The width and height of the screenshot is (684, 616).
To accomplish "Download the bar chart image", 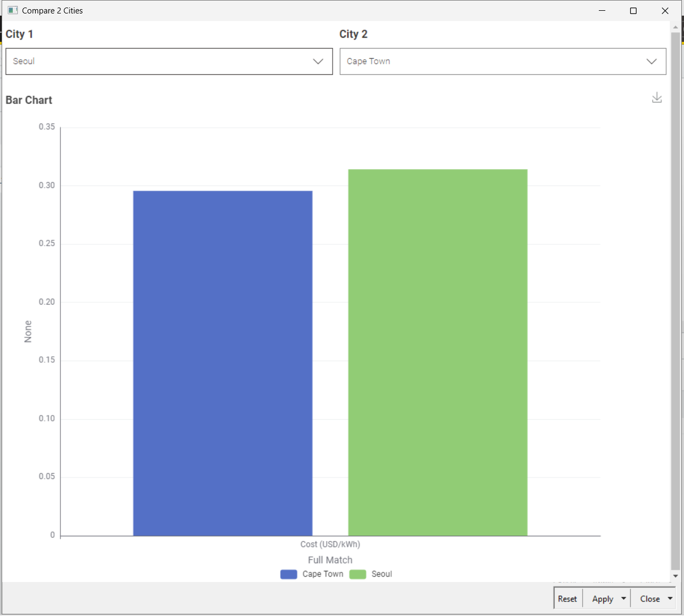I will tap(657, 98).
